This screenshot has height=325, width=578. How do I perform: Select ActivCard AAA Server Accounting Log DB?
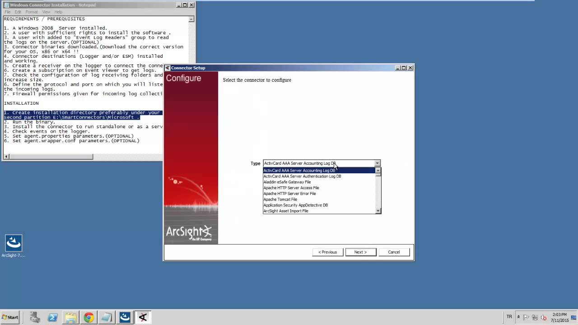click(319, 171)
